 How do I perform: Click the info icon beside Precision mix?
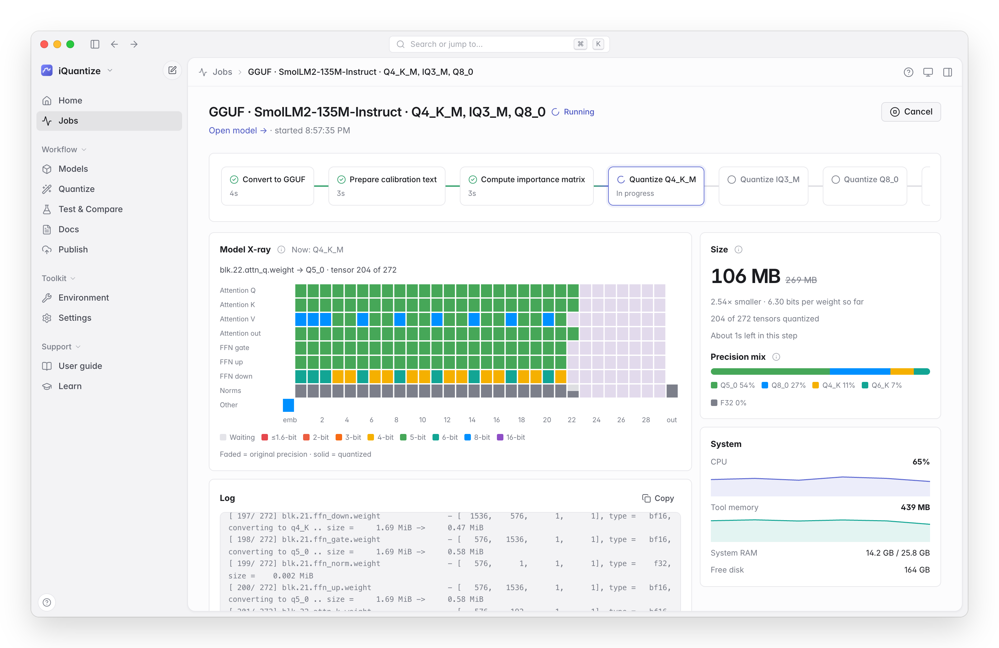click(x=776, y=357)
